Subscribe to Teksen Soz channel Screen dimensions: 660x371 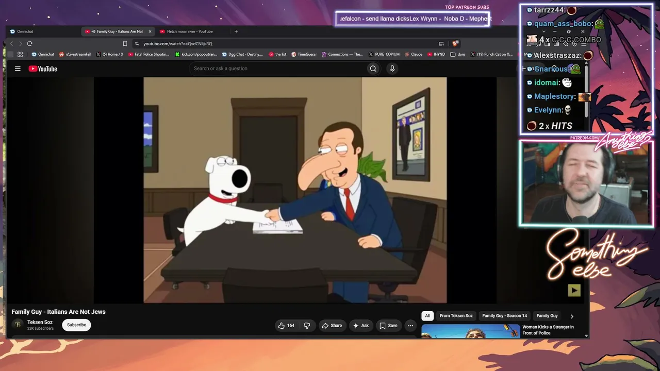point(76,325)
